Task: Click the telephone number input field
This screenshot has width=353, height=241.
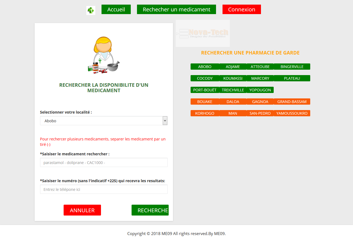Action: pos(104,189)
